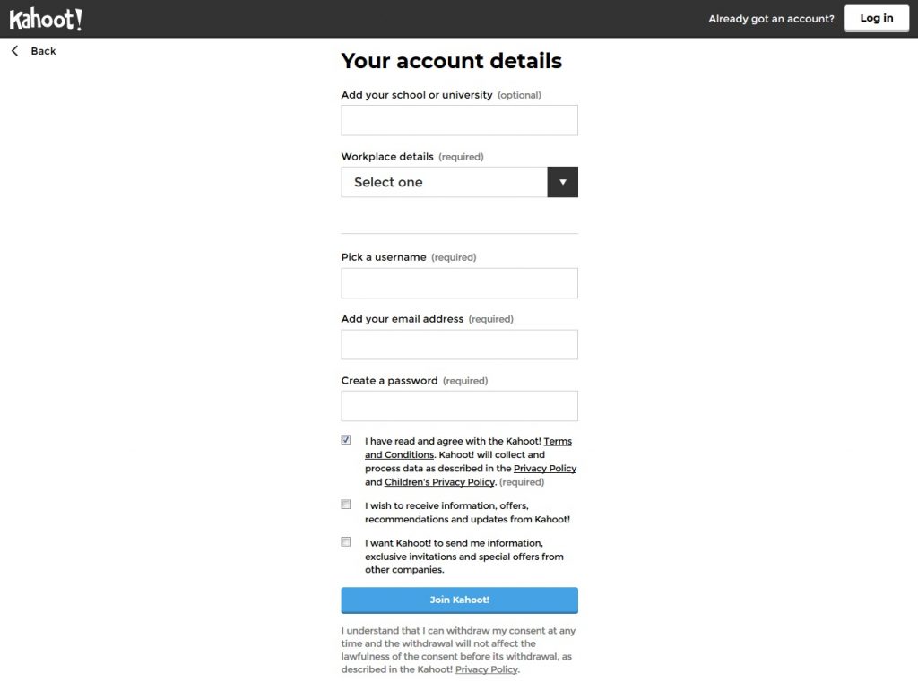918x682 pixels.
Task: Click the email address input field
Action: tap(459, 345)
